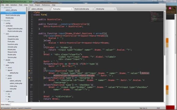The height and width of the screenshot is (110, 177).
Task: Expand the js folder
Action: coord(6,99)
